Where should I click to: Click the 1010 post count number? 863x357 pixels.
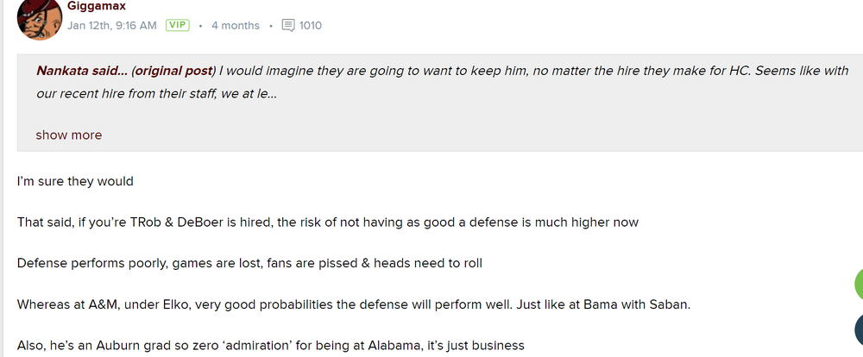tap(311, 25)
